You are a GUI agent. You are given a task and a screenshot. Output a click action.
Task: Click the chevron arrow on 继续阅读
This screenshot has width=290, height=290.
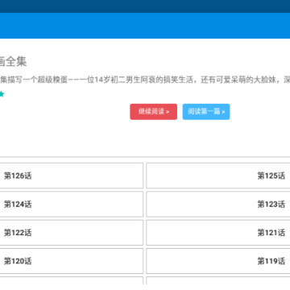point(168,112)
